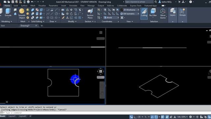Click the search magnifier icon

click(156, 2)
